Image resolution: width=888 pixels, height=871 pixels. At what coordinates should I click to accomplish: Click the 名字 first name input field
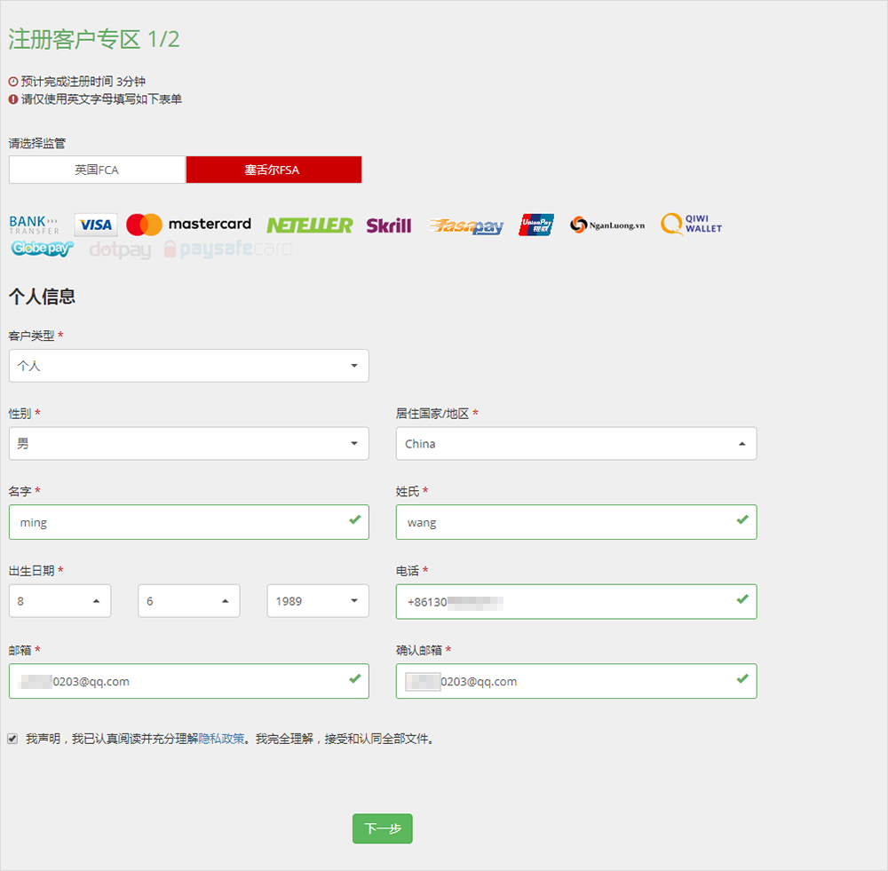(x=188, y=522)
